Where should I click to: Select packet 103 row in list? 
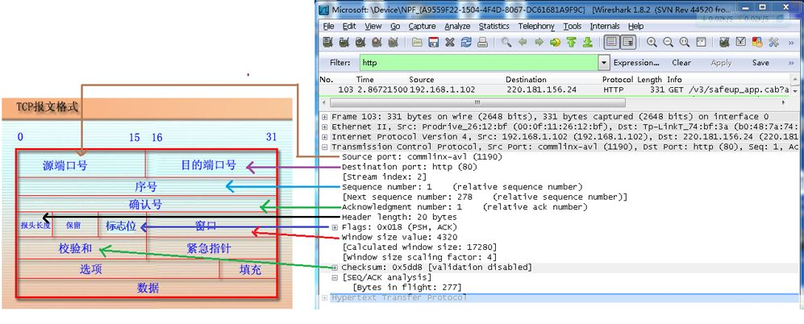point(554,89)
